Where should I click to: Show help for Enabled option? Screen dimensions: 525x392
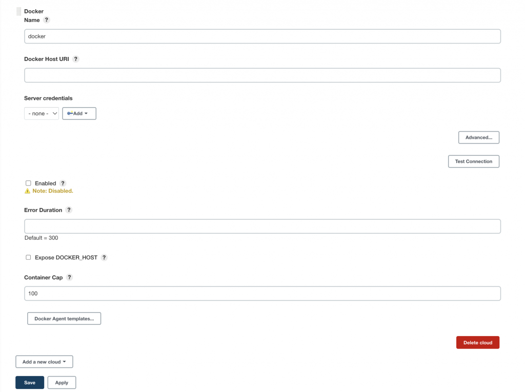(63, 183)
